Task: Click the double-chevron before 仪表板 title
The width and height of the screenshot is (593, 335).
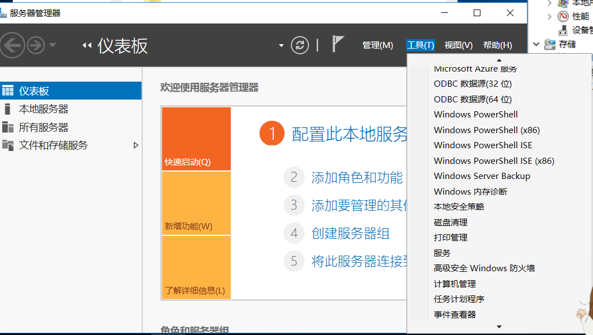Action: (x=87, y=45)
